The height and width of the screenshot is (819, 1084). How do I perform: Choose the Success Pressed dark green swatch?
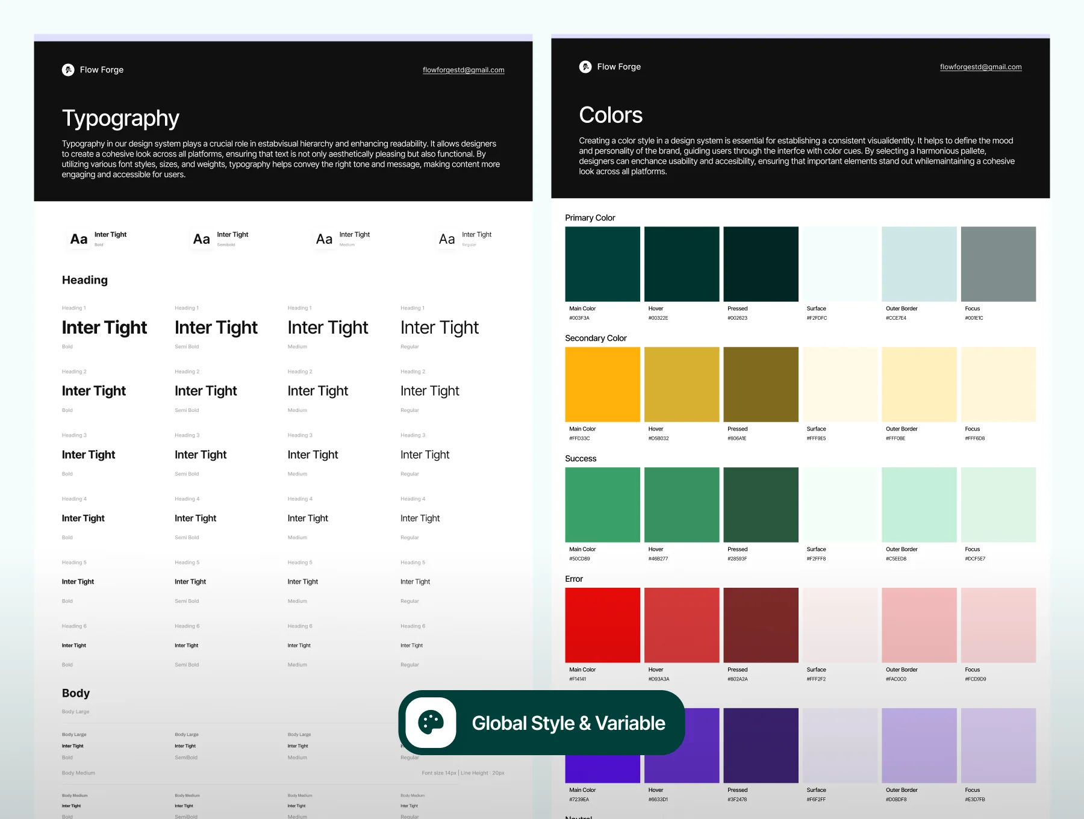pos(761,505)
